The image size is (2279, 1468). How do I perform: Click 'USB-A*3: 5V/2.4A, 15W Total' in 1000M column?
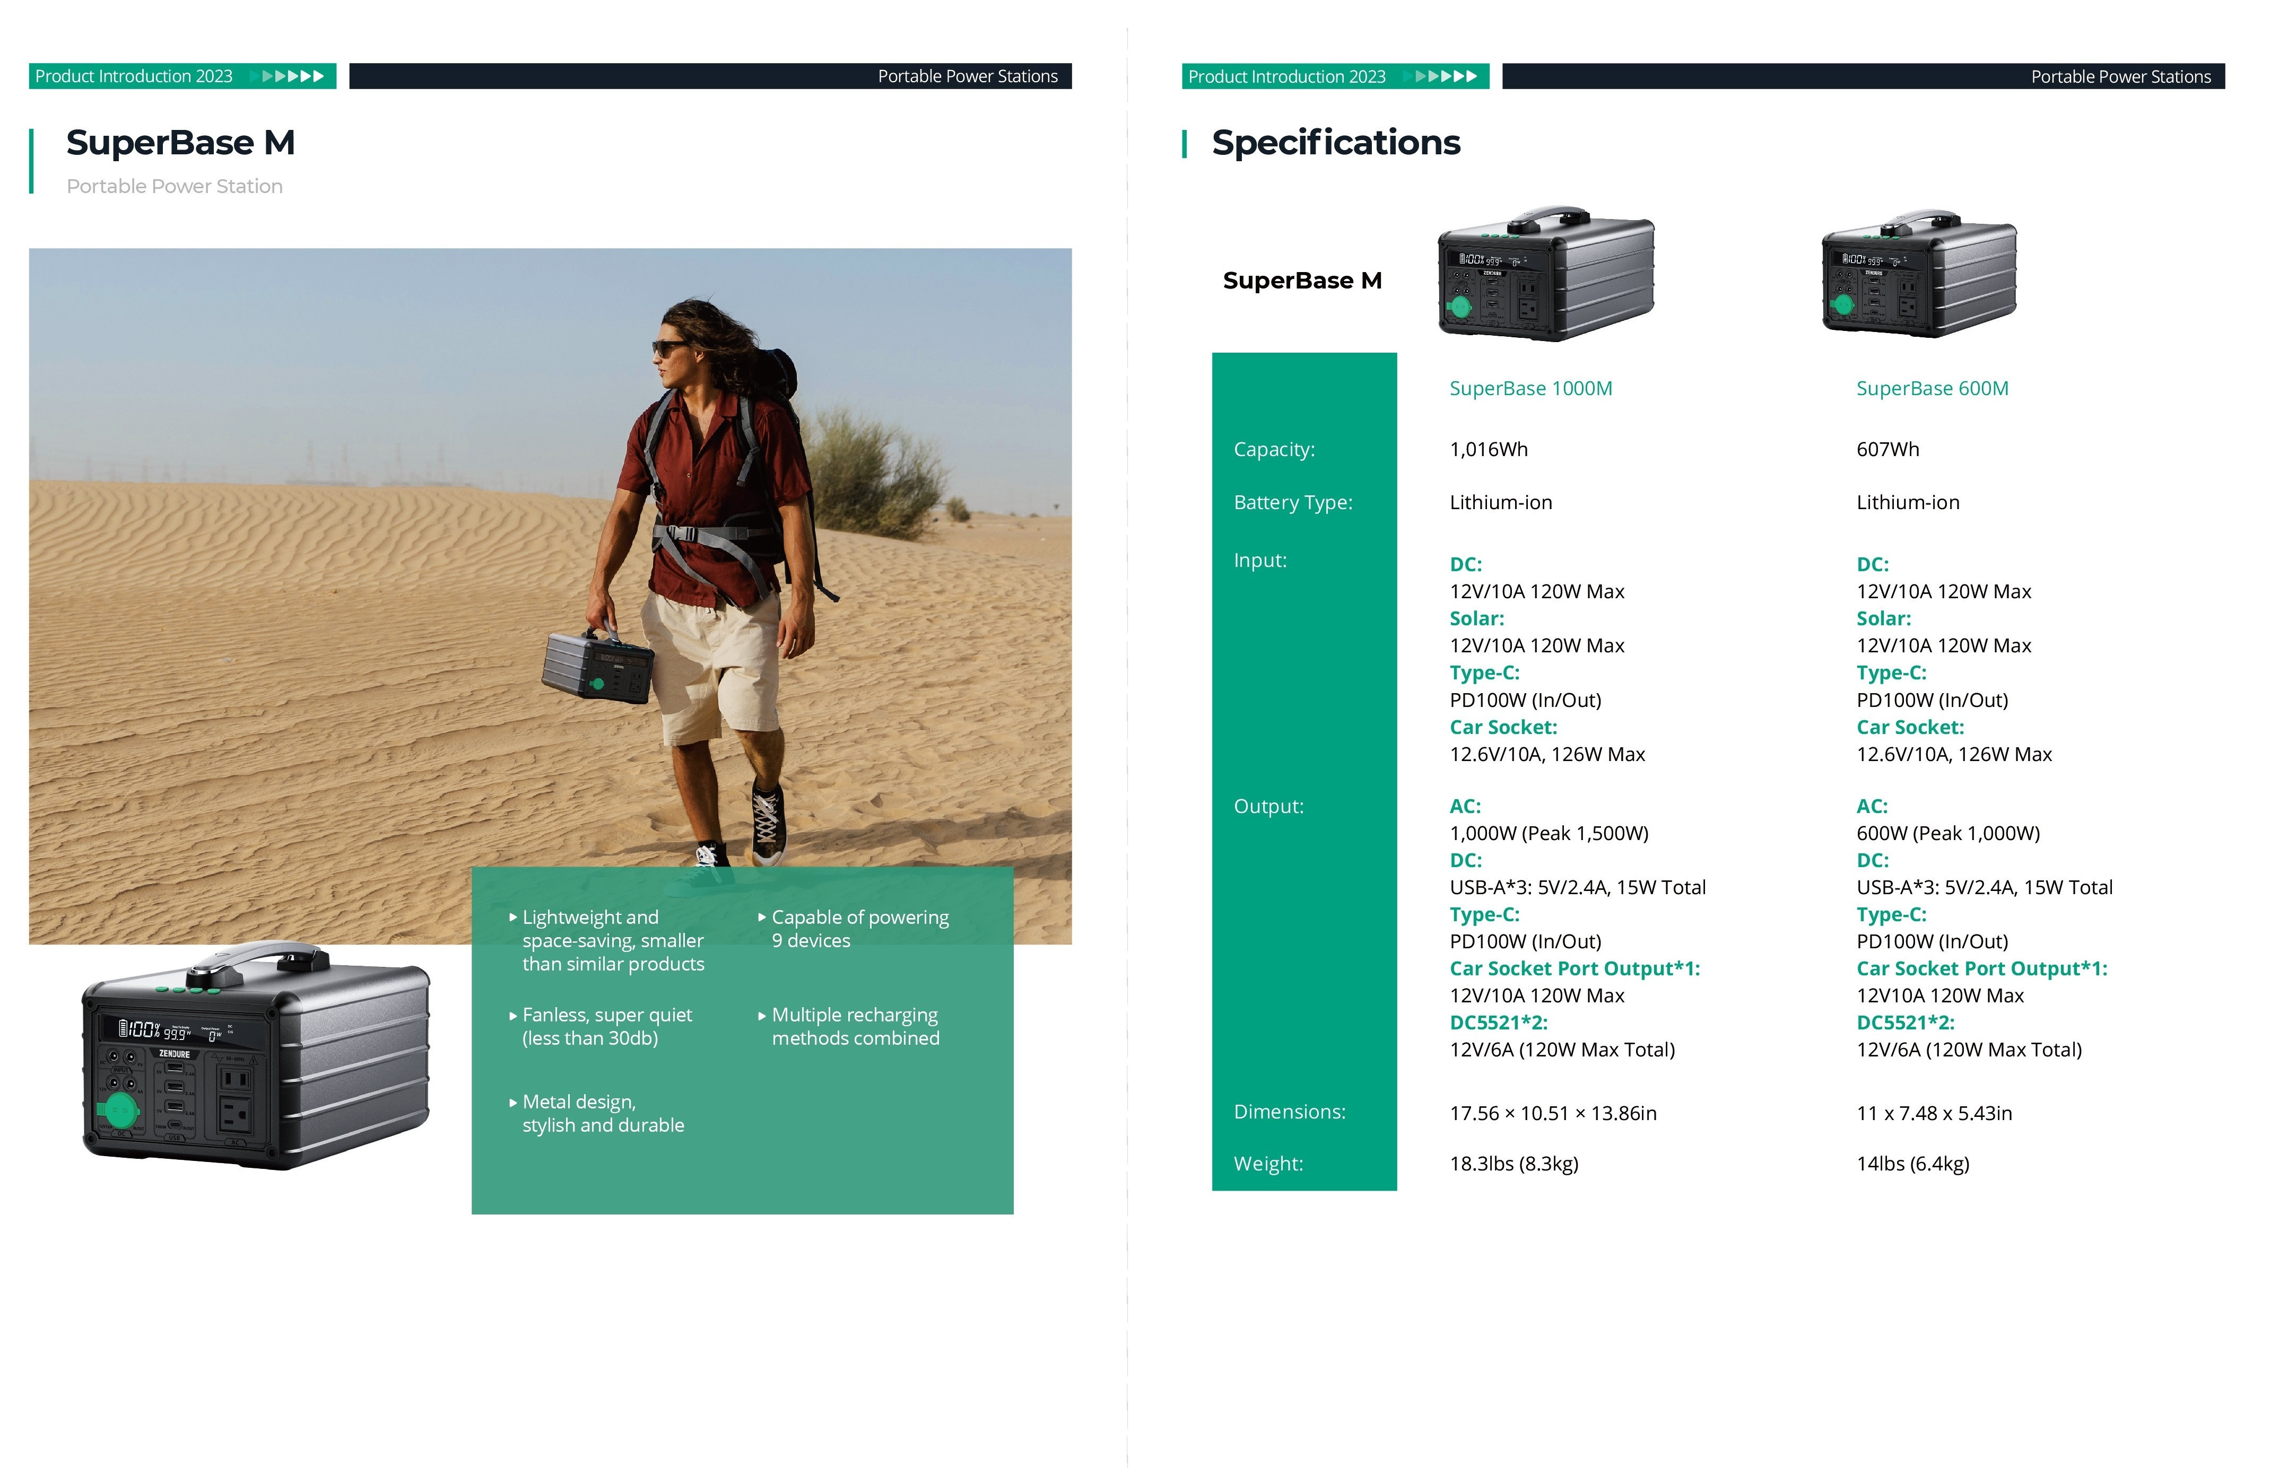tap(1577, 888)
